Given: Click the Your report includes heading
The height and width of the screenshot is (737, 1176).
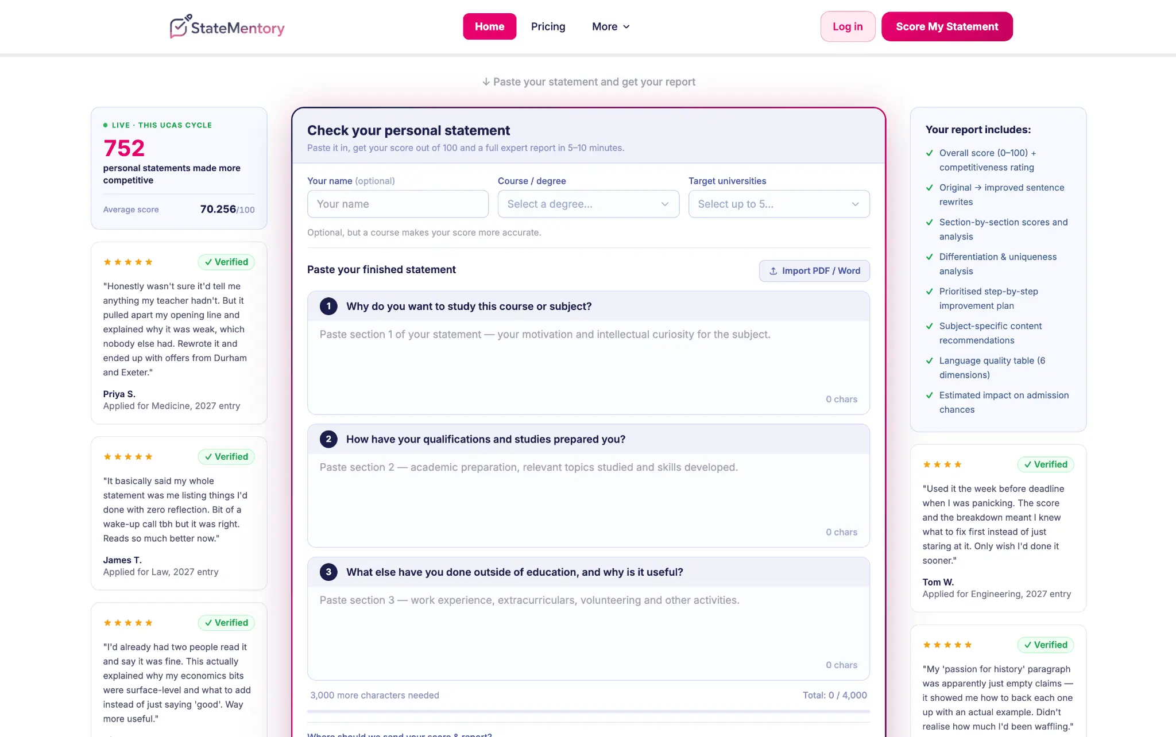Looking at the screenshot, I should (x=978, y=130).
